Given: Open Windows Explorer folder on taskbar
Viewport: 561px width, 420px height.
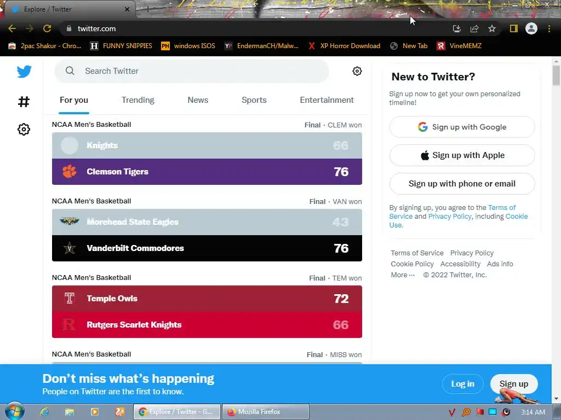Looking at the screenshot, I should tap(70, 412).
